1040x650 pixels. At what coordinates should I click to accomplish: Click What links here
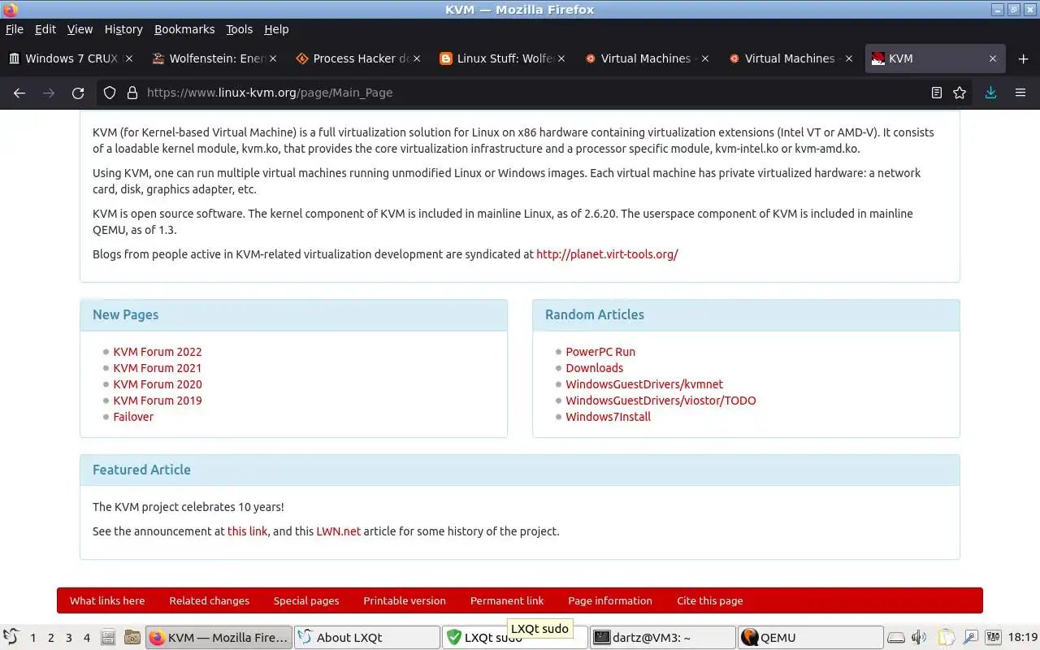pos(107,601)
